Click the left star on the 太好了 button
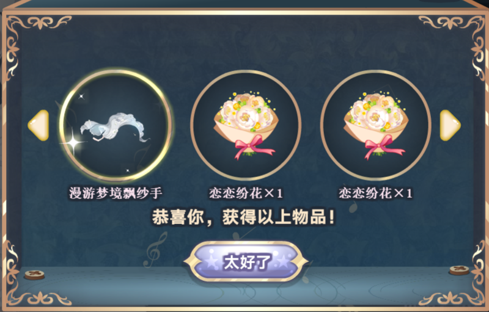Viewport: 489px width, 312px height. pos(211,261)
